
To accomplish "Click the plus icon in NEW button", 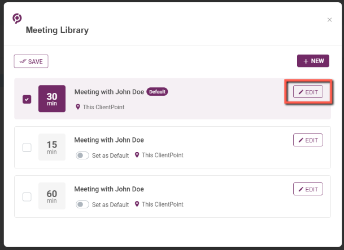I will [x=306, y=61].
